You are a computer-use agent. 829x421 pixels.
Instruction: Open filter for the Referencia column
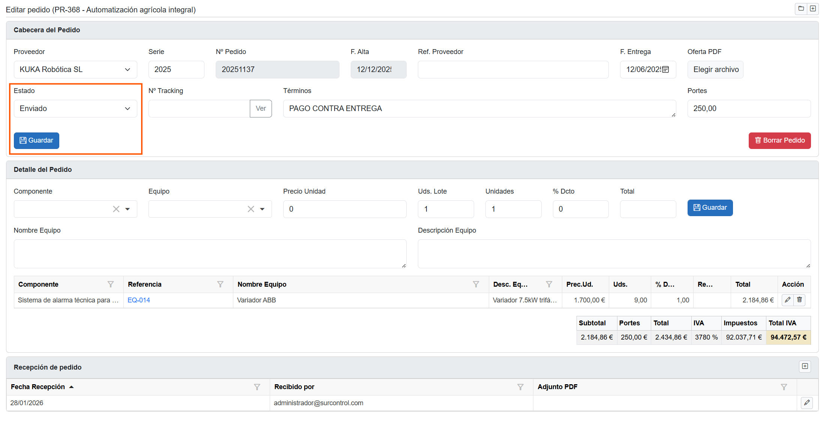click(x=220, y=284)
